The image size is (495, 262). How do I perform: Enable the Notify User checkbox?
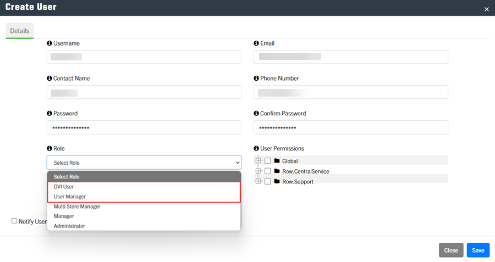click(14, 221)
